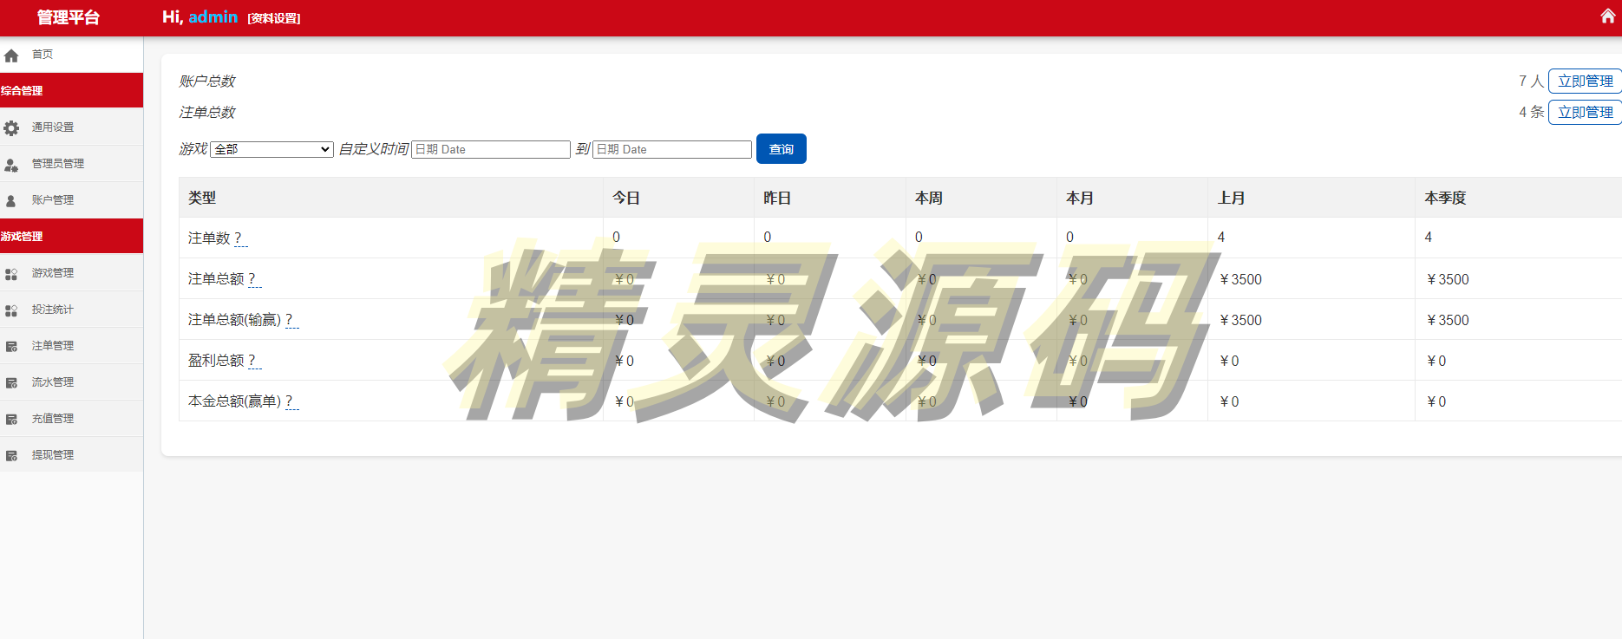
Task: Click the home icon in top-right header
Action: click(1607, 16)
